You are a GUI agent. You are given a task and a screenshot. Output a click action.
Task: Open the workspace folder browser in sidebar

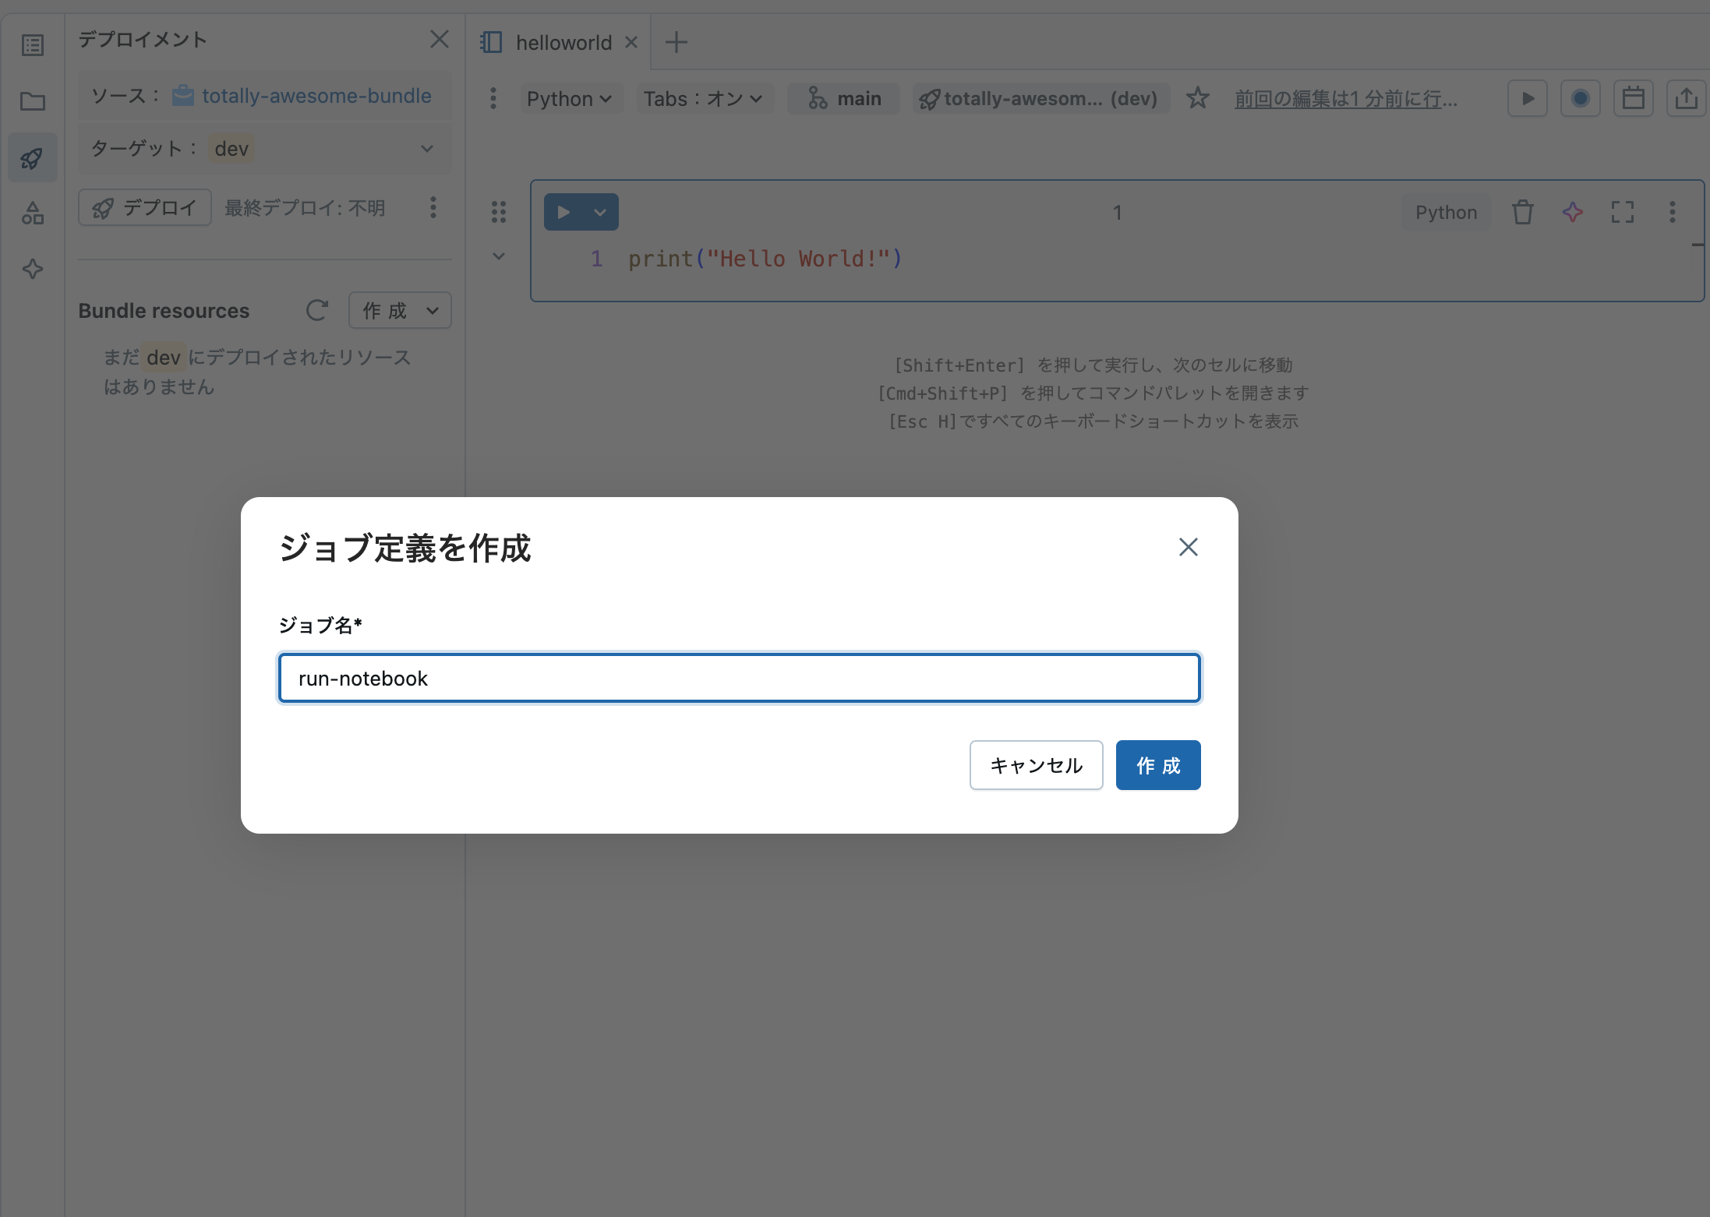coord(32,101)
